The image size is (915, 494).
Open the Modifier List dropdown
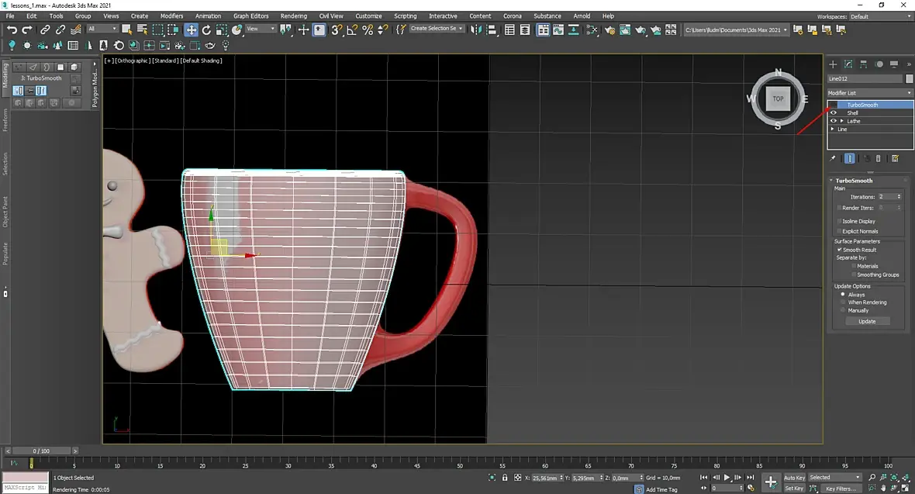coord(869,93)
